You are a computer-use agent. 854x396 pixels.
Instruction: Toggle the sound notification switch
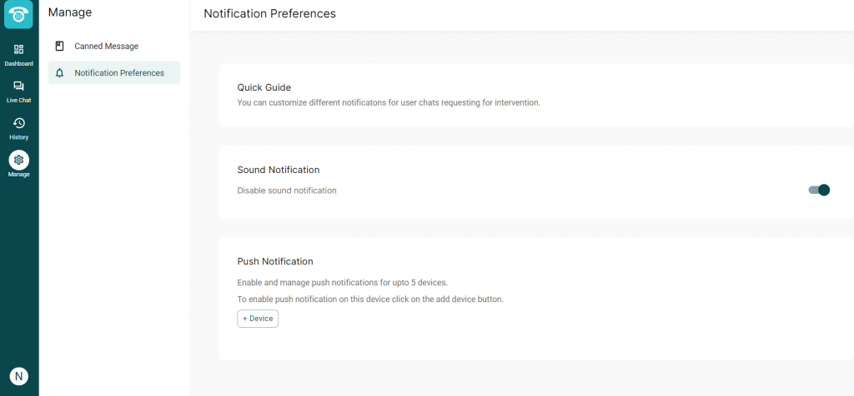(819, 191)
